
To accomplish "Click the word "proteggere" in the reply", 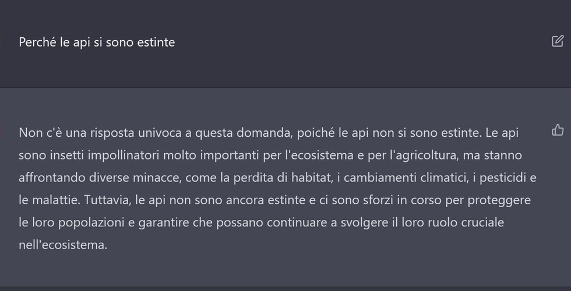I will pos(499,200).
